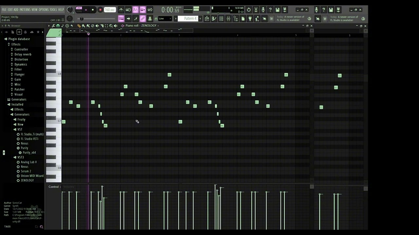Click the record button

click(100, 10)
